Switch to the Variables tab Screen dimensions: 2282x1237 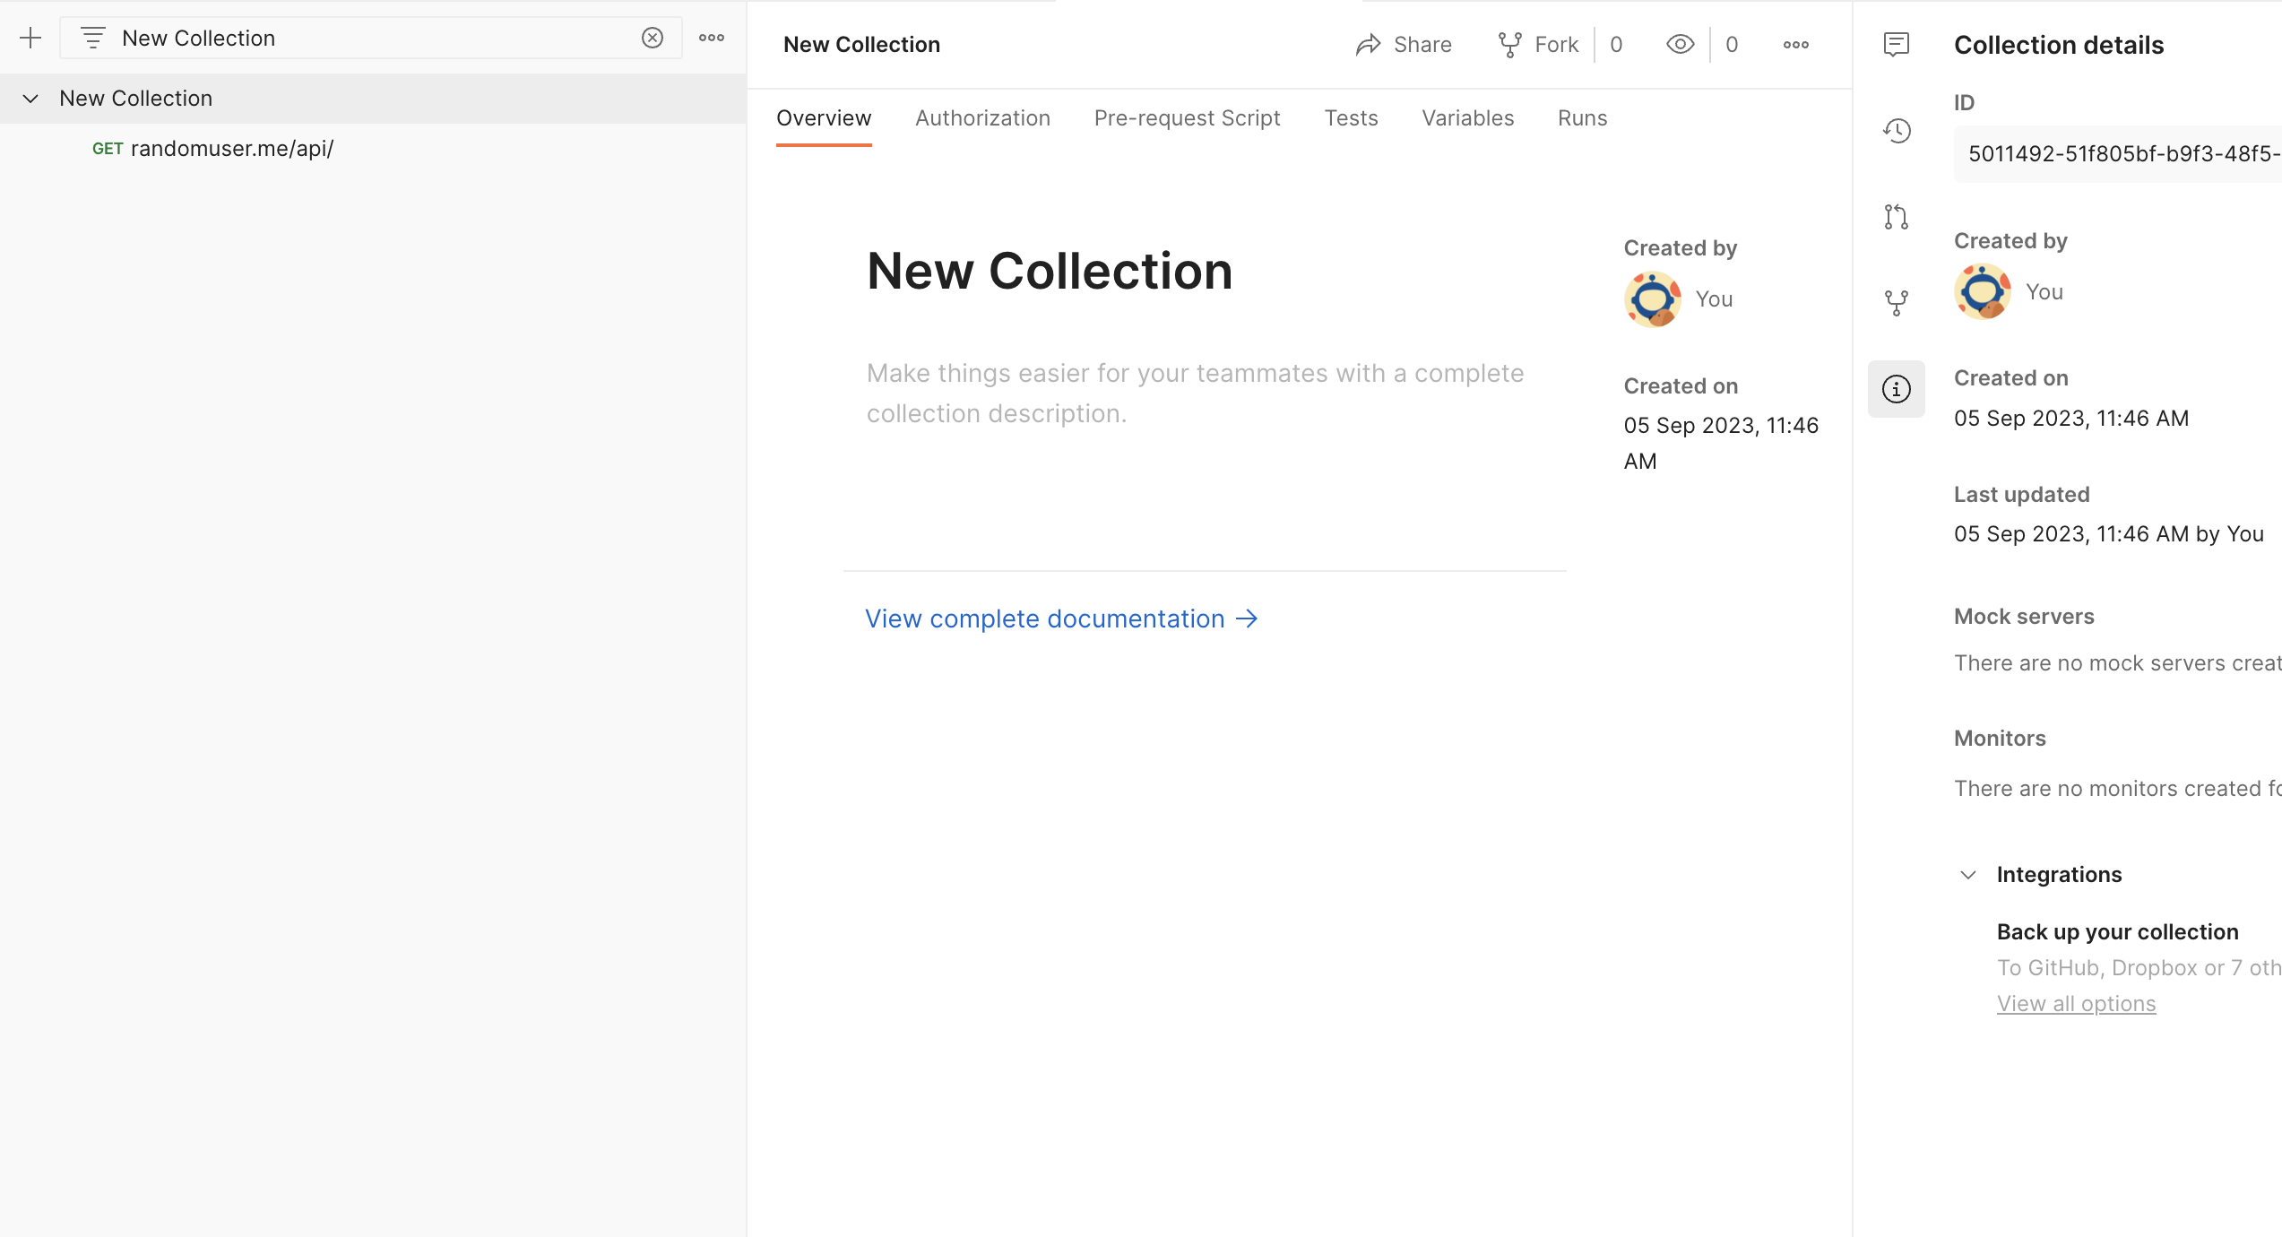[x=1467, y=118]
